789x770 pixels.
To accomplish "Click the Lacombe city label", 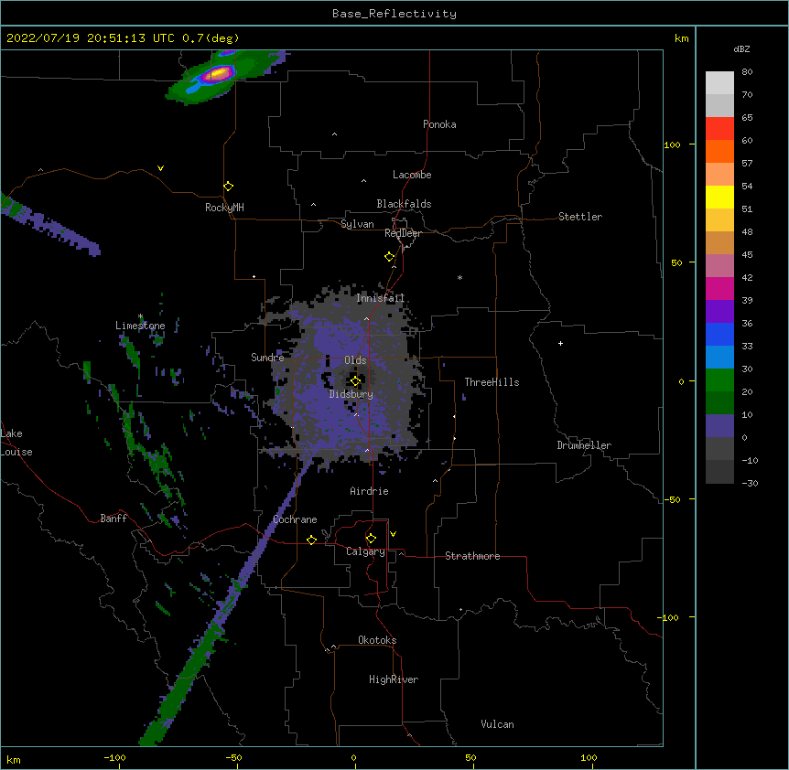I will (412, 175).
